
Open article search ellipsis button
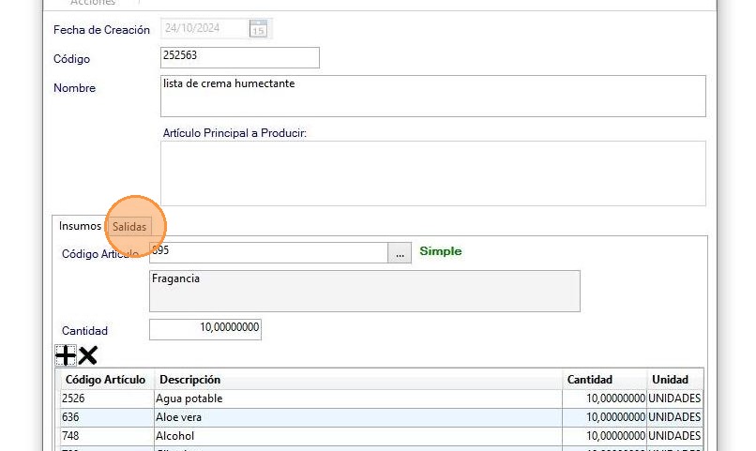point(401,252)
